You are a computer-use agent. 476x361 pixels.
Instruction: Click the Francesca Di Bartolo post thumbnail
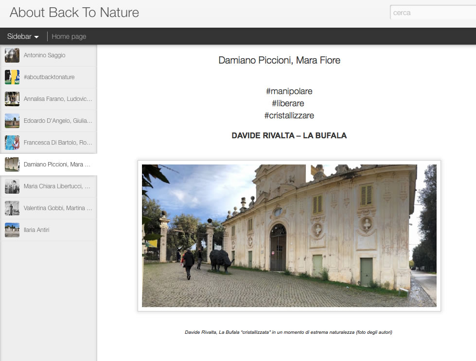click(x=12, y=143)
